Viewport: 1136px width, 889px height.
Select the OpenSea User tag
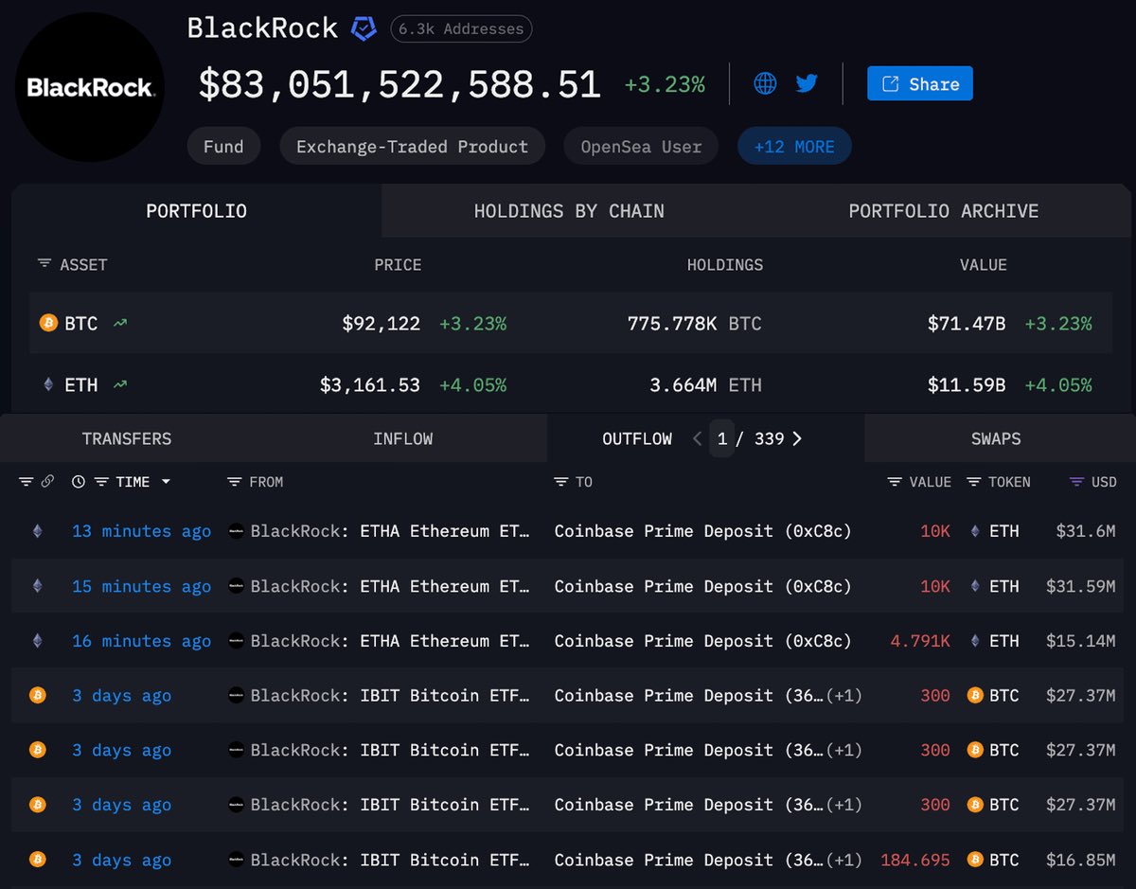(x=641, y=147)
